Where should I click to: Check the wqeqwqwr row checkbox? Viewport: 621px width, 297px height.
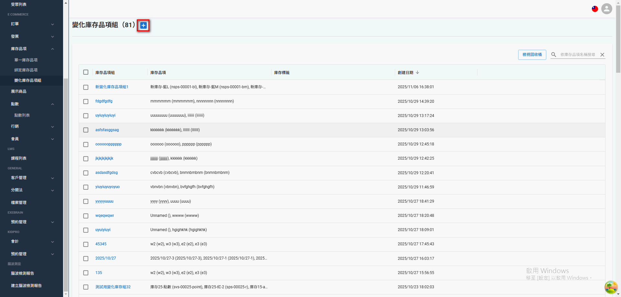click(x=86, y=216)
